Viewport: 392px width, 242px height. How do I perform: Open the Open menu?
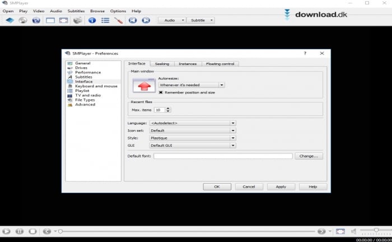tap(8, 11)
